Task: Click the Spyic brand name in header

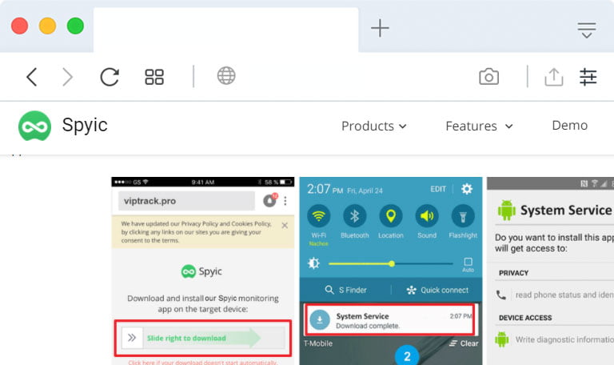Action: point(85,125)
